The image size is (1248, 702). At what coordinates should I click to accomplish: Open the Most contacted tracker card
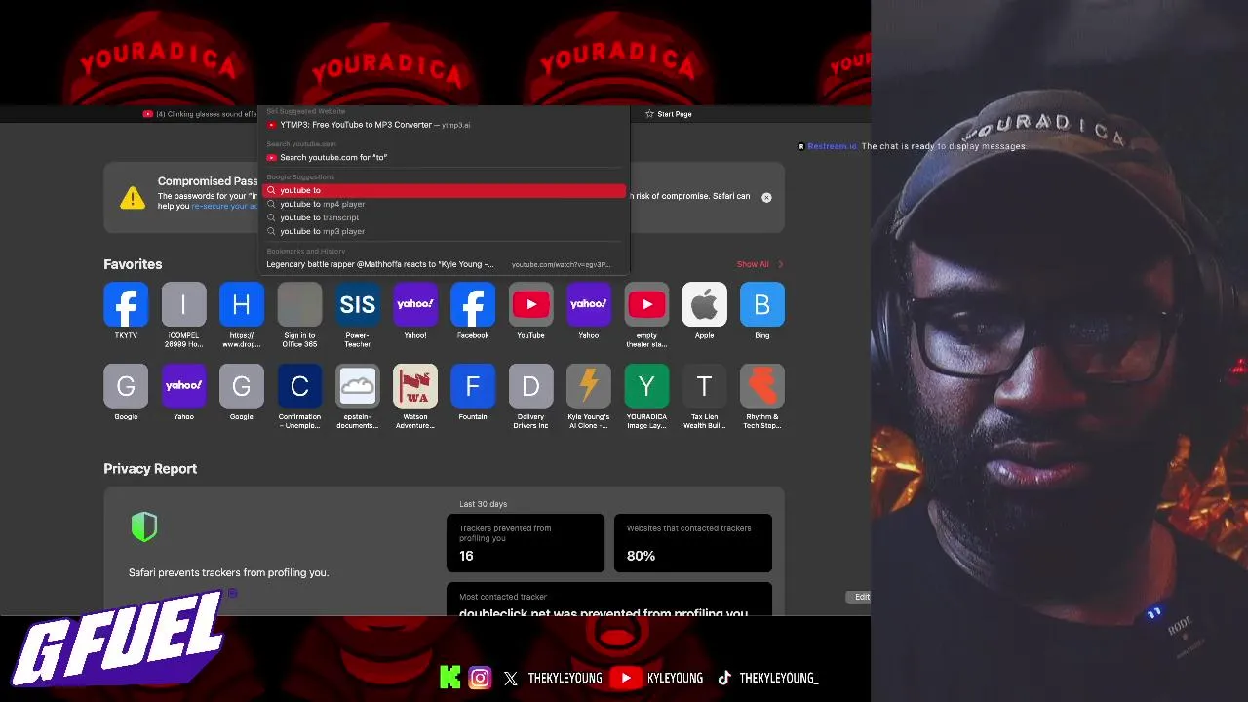[x=609, y=600]
